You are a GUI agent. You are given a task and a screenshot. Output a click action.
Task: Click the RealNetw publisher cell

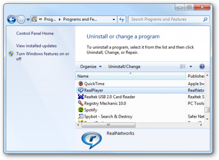pyautogui.click(x=196, y=90)
